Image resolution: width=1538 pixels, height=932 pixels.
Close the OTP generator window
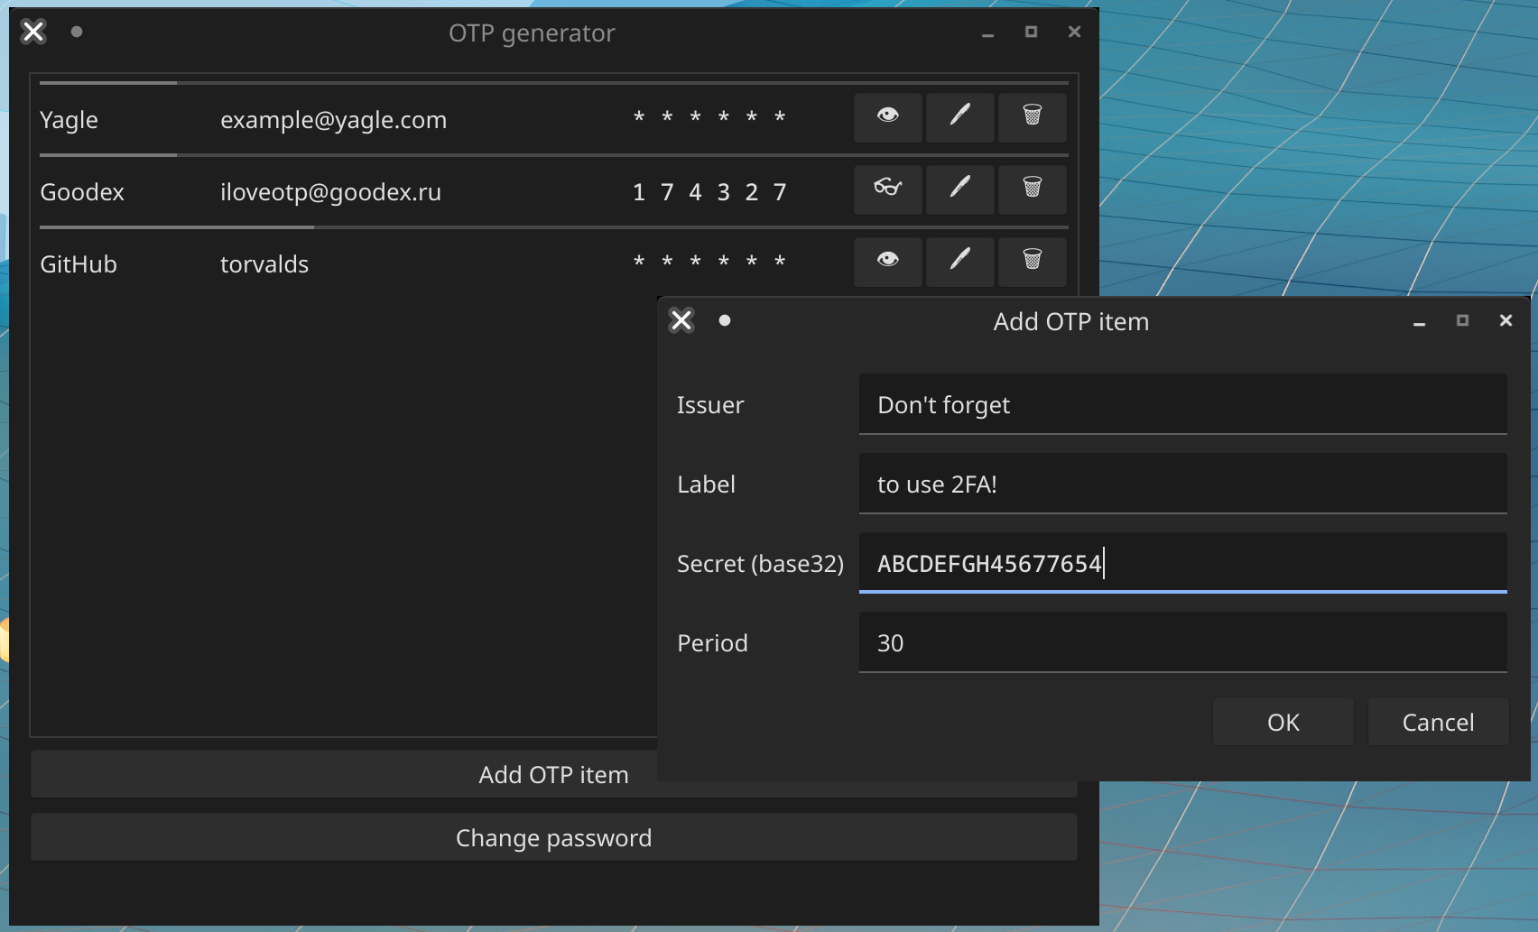(1074, 32)
